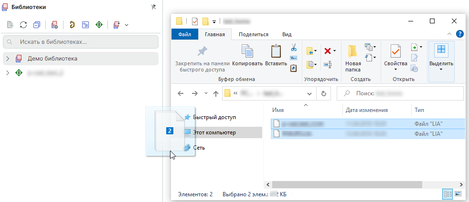Open Explorer help via blue question mark
This screenshot has width=469, height=202.
(x=460, y=34)
